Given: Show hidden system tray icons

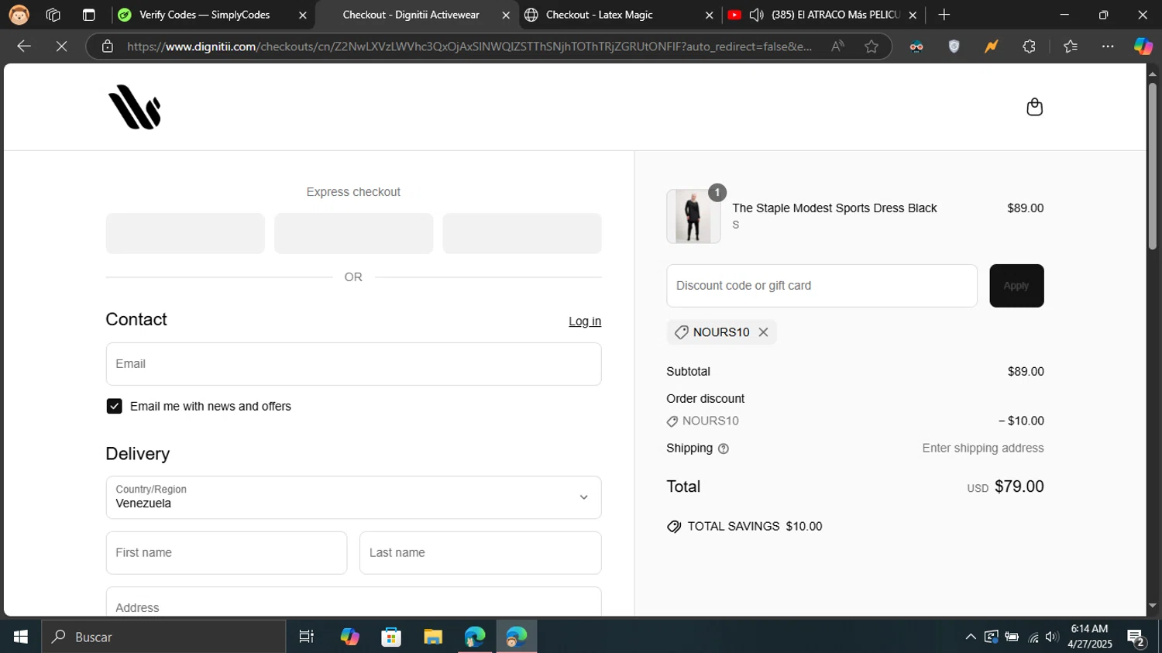Looking at the screenshot, I should [970, 637].
